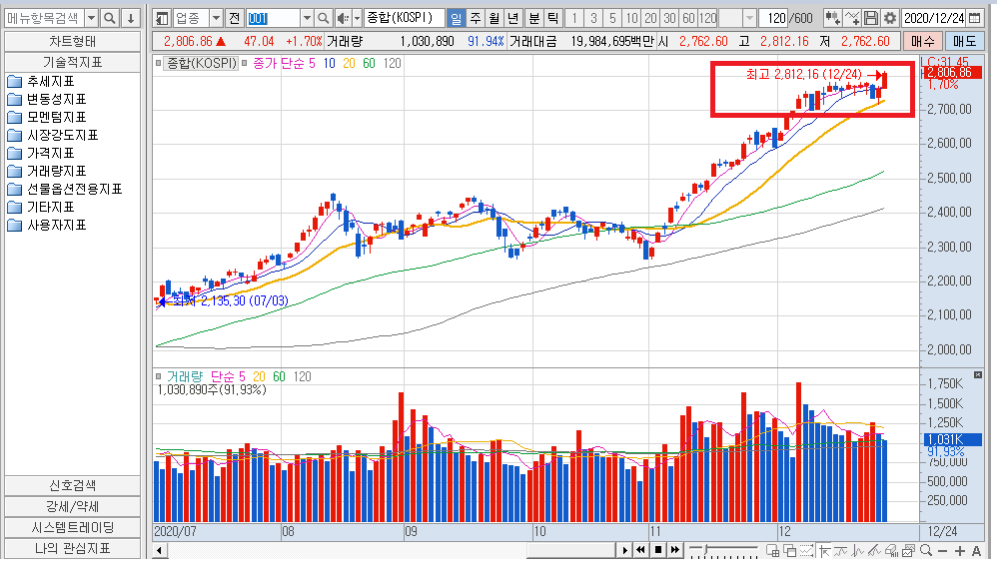This screenshot has width=997, height=571.
Task: Click the add indicator line icon
Action: 852,18
